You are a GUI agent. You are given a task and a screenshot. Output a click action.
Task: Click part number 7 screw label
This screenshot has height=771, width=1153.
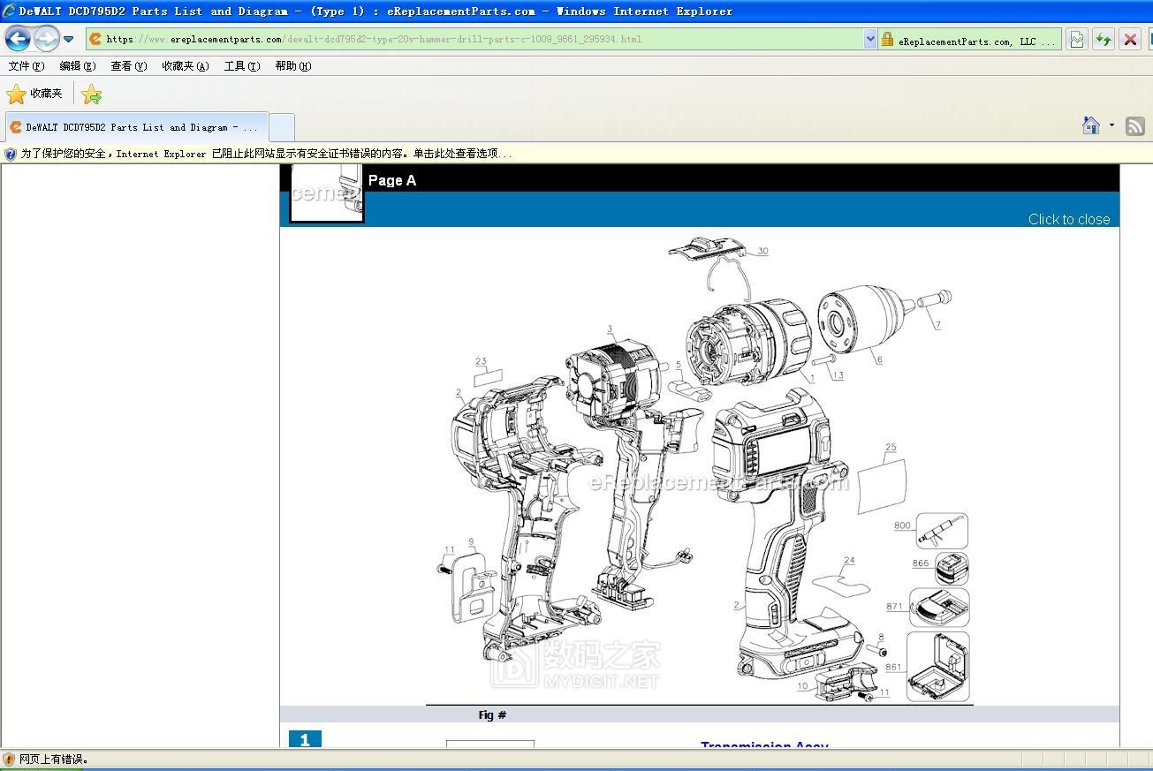pyautogui.click(x=938, y=325)
